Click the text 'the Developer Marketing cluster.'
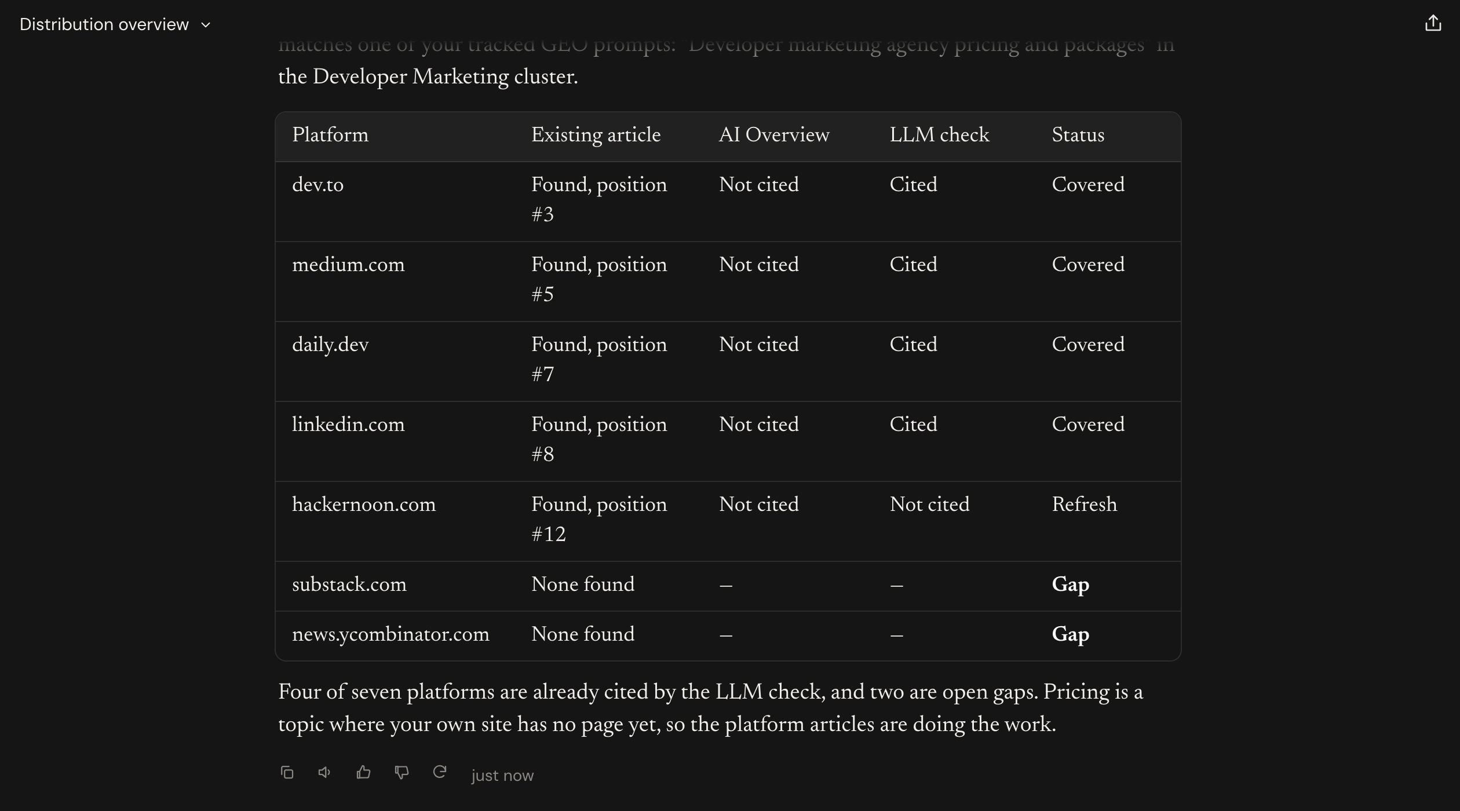This screenshot has width=1460, height=811. click(x=428, y=76)
